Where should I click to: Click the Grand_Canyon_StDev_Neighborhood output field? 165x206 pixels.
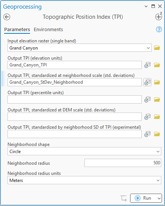tap(75, 82)
